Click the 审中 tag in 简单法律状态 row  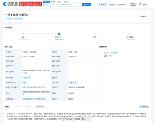pos(25,83)
